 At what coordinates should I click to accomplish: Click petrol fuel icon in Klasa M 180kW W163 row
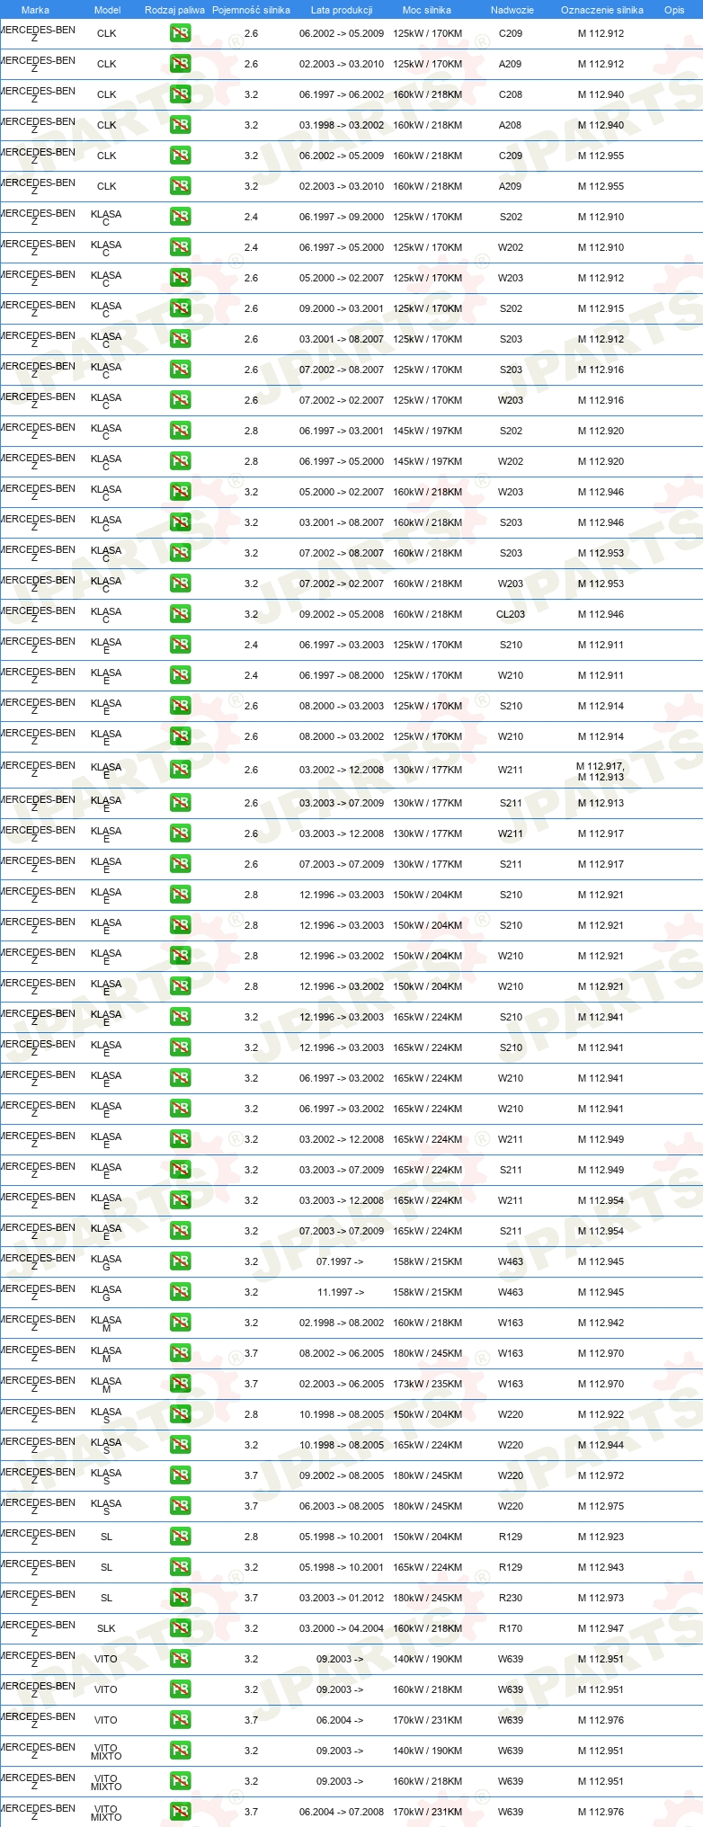[181, 1353]
